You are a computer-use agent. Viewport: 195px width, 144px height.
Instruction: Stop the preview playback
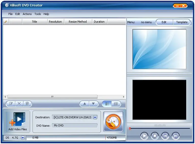pyautogui.click(x=155, y=136)
